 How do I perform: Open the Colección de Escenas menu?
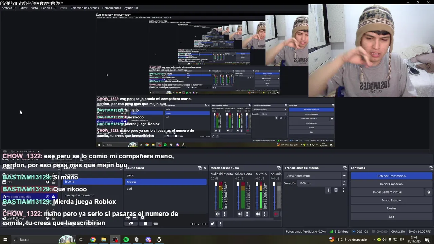(84, 8)
